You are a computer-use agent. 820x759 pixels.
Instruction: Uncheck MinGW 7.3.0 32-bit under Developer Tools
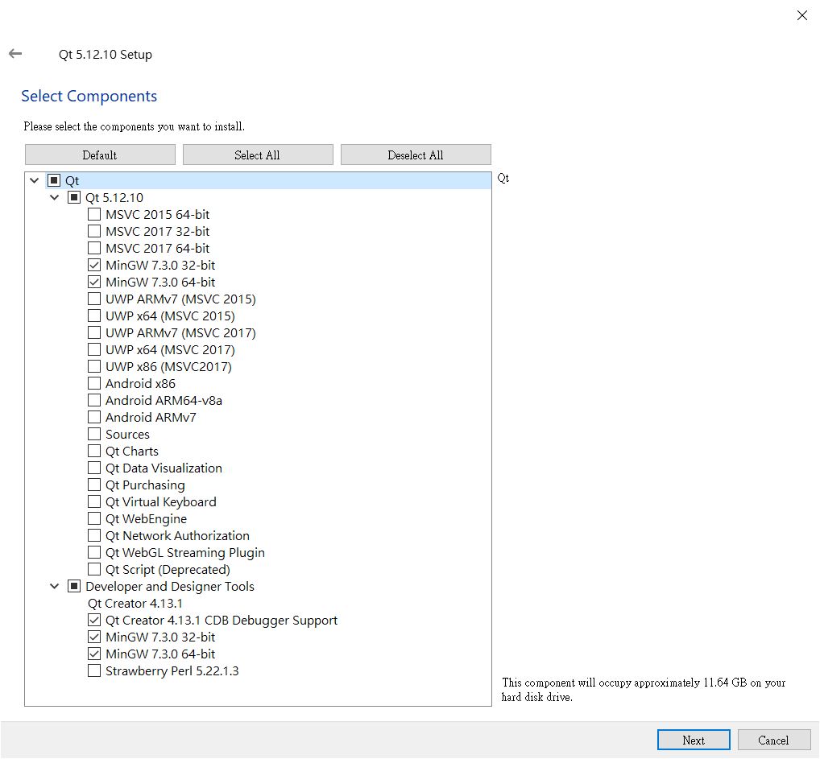click(x=94, y=637)
